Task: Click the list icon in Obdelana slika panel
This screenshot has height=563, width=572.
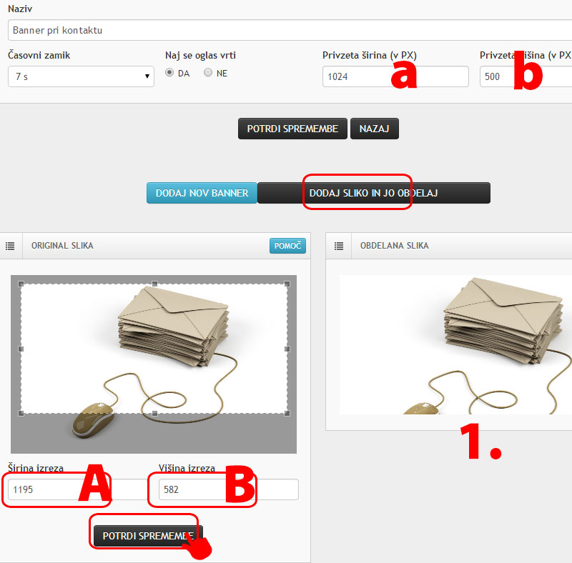Action: 339,246
